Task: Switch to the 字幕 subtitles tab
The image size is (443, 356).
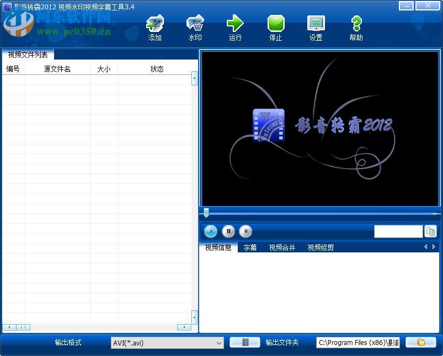Action: click(250, 247)
